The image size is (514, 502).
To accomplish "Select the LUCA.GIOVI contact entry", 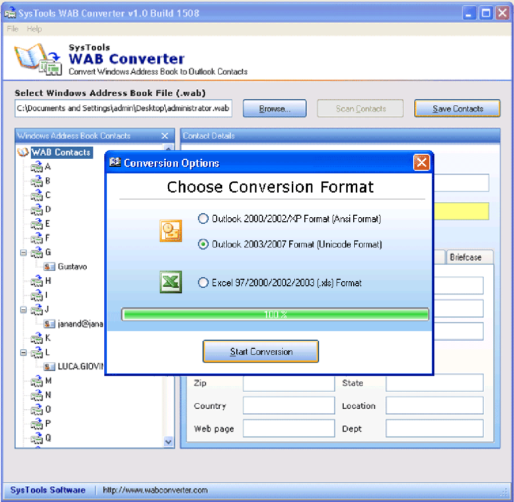I will [81, 366].
